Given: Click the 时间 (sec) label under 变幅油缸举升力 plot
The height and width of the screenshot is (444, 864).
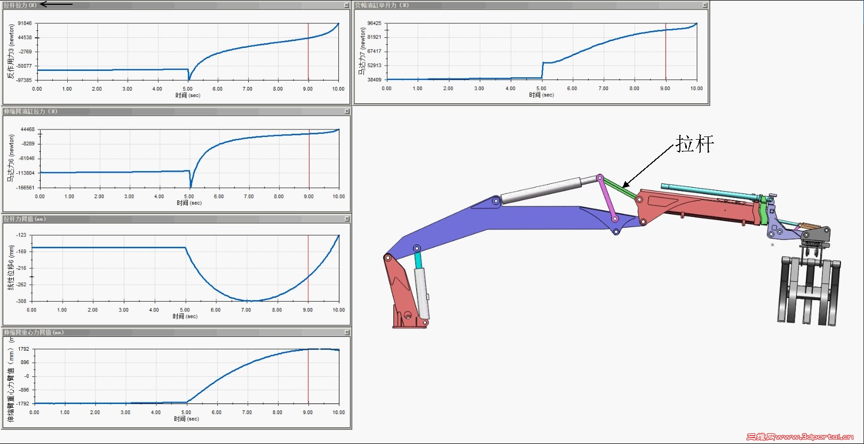Looking at the screenshot, I should point(542,95).
